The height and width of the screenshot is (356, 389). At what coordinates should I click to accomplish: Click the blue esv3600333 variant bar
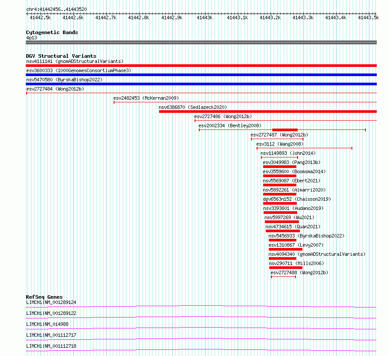pyautogui.click(x=201, y=75)
